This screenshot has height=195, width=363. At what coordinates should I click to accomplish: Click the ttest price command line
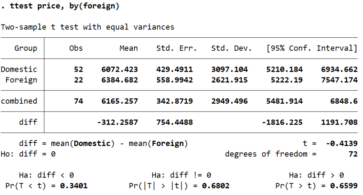(x=60, y=6)
